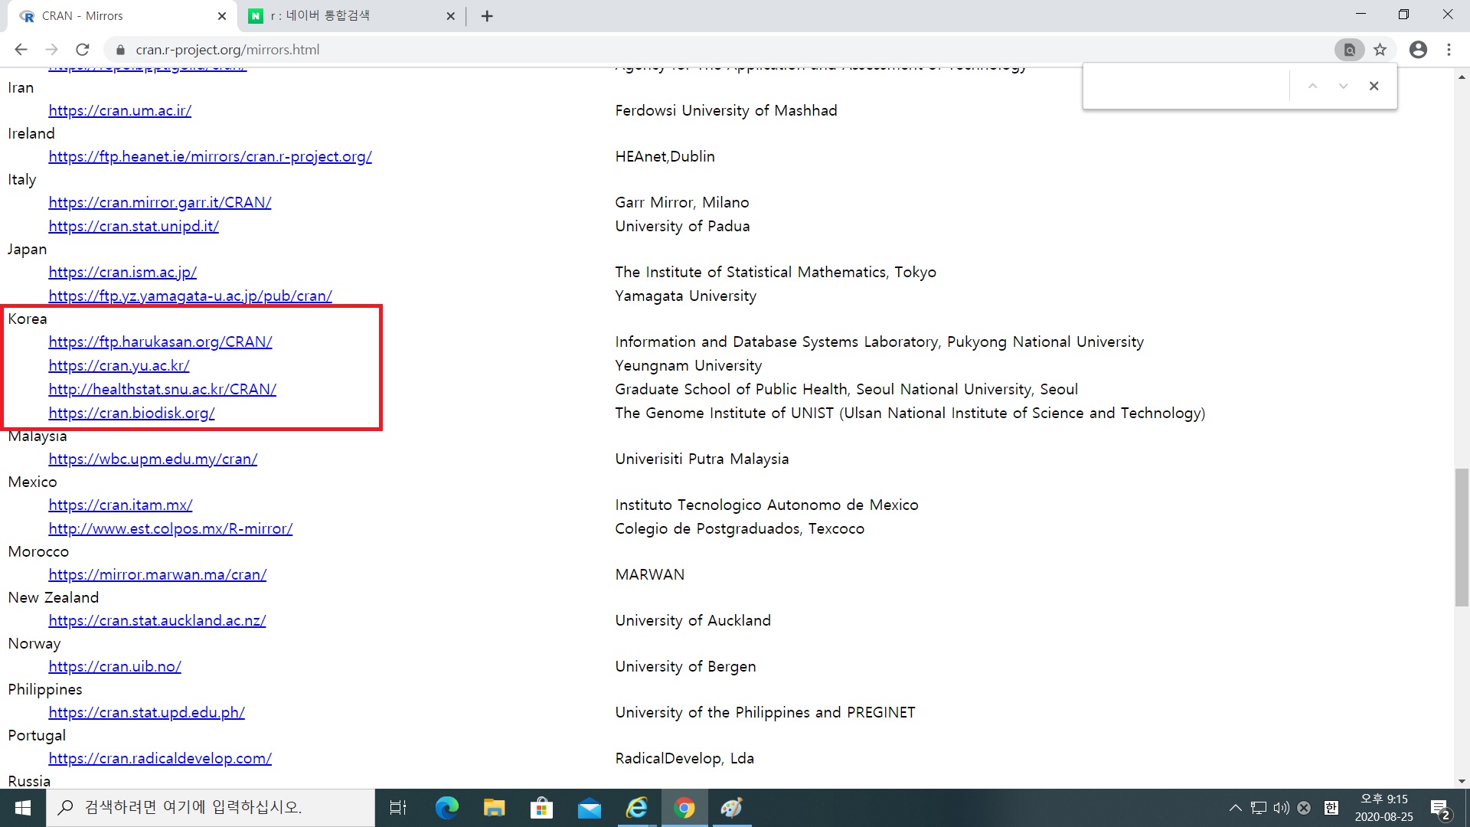
Task: Open Microsoft Store from the taskbar
Action: point(541,808)
